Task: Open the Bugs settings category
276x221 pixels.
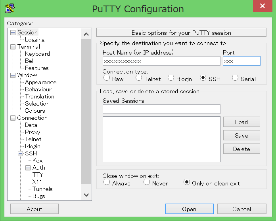Action: click(x=39, y=196)
